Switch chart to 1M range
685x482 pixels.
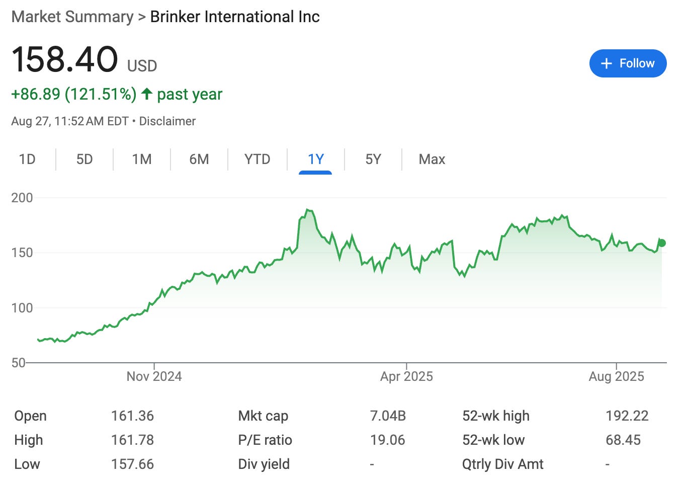[142, 159]
